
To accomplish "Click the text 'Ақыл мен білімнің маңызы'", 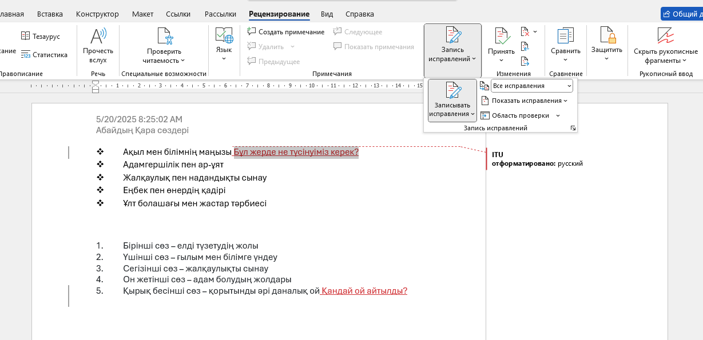I will 177,152.
